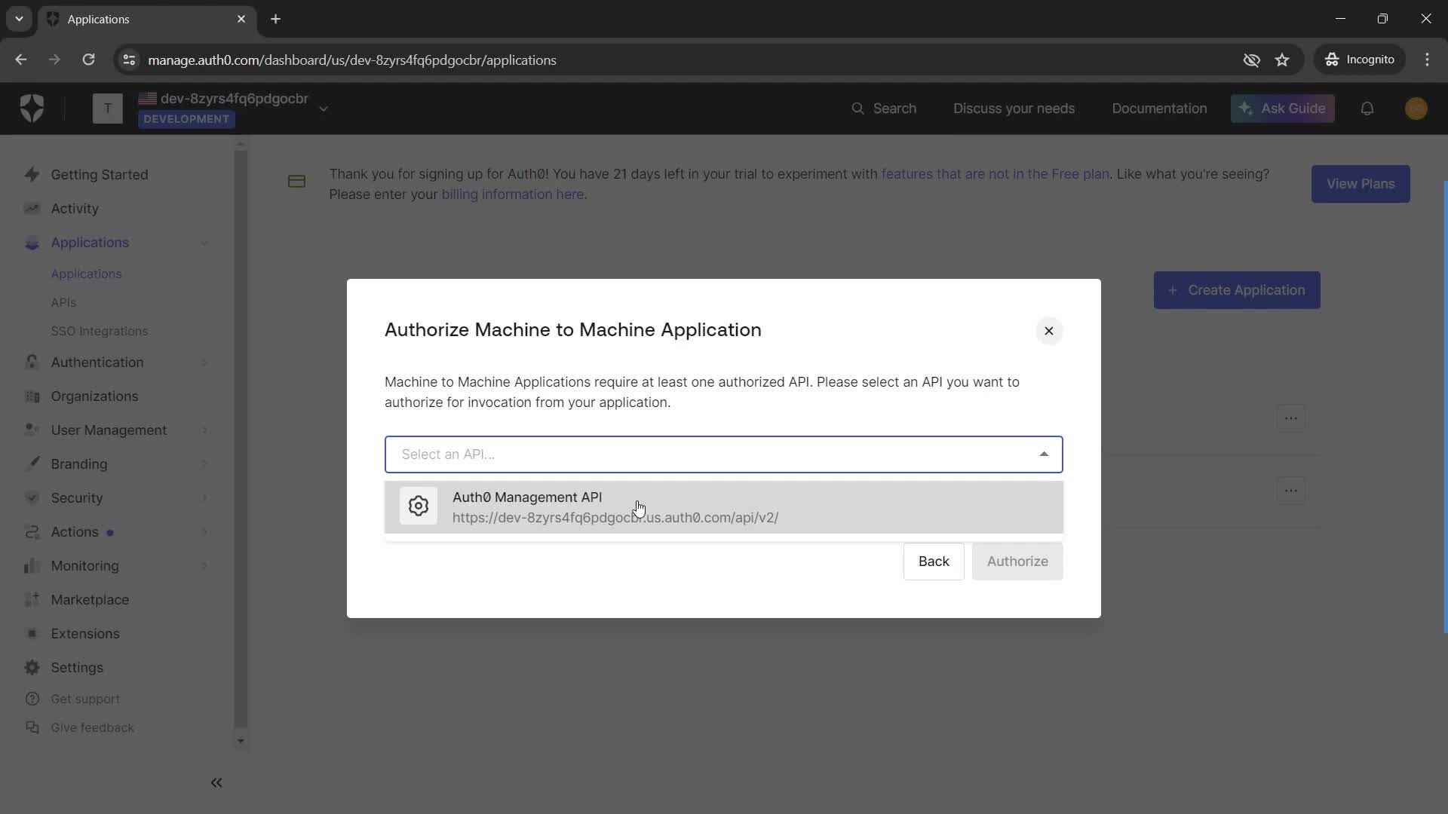Go back in browser history
This screenshot has height=814, width=1448.
pos(20,60)
